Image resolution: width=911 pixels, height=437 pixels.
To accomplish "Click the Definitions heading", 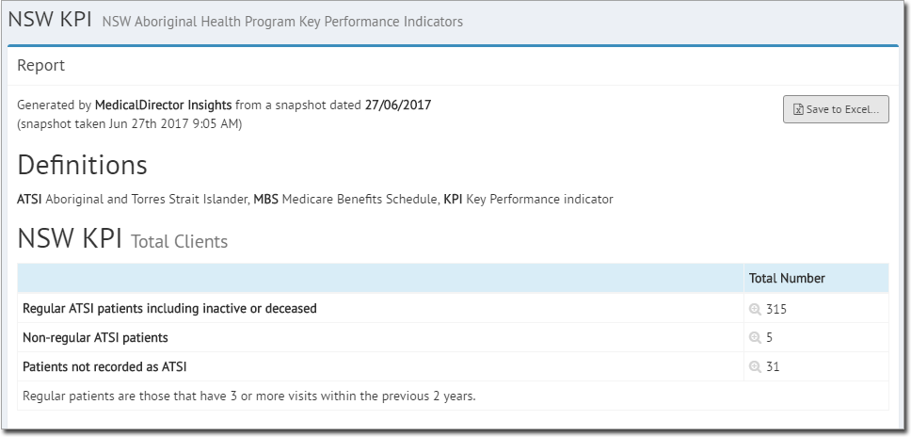I will pos(82,165).
